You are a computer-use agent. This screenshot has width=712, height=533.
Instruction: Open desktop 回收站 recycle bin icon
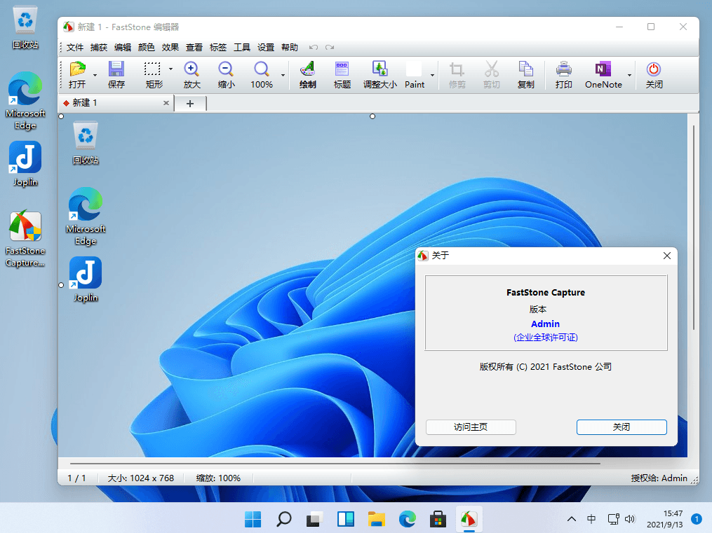tap(25, 27)
